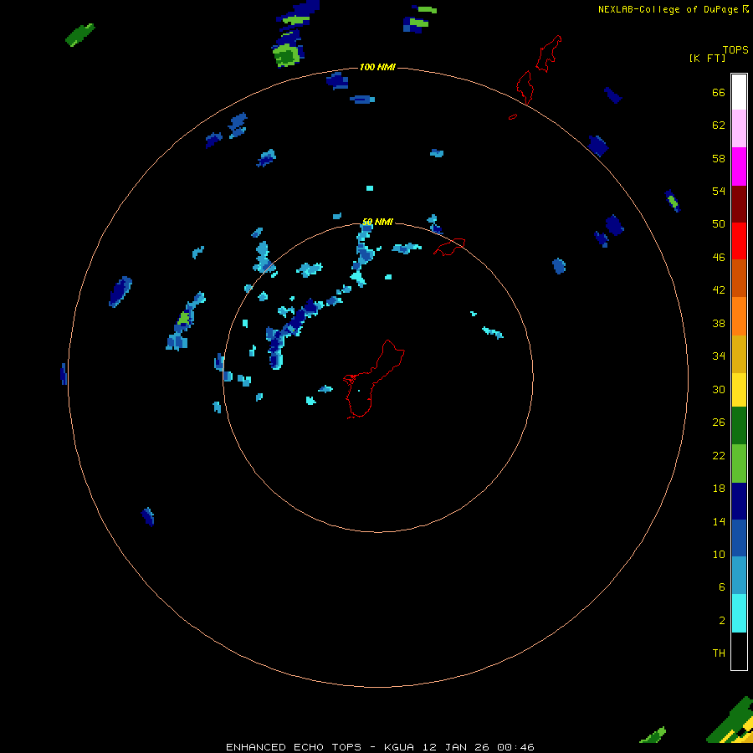753x753 pixels.
Task: Select the magenta legend color swatch
Action: pos(739,166)
